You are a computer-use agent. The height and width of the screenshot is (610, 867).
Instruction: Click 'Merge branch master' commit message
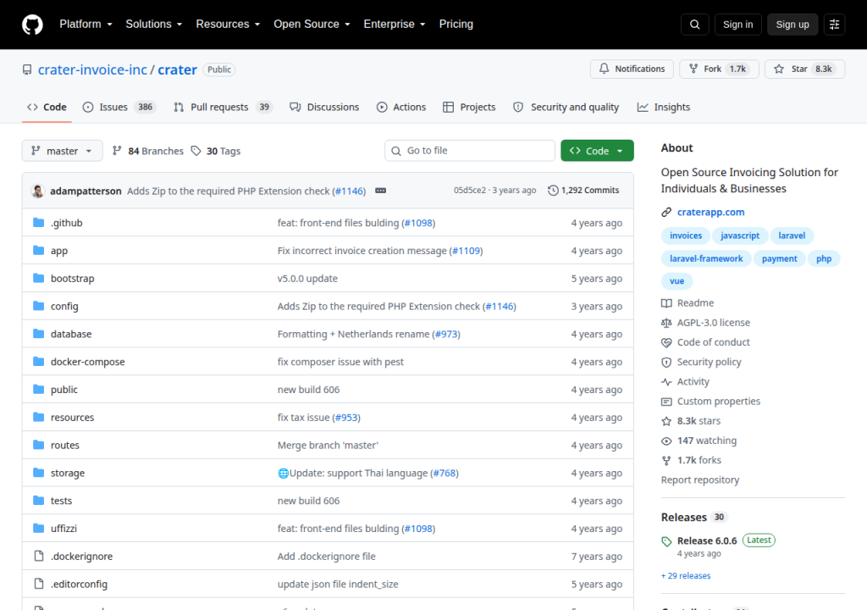point(328,445)
